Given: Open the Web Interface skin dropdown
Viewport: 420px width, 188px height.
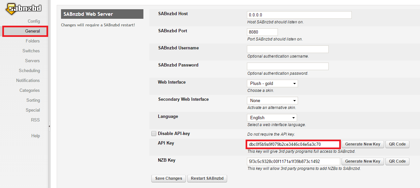Looking at the screenshot, I should click(272, 84).
